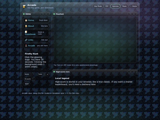Image resolution: width=160 pixels, height=120 pixels.
Task: Click the first circle button in High-score lore bar
Action: (129, 72)
